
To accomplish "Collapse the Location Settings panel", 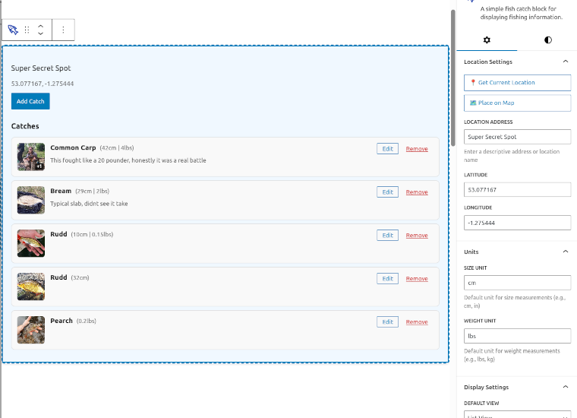I will (565, 62).
